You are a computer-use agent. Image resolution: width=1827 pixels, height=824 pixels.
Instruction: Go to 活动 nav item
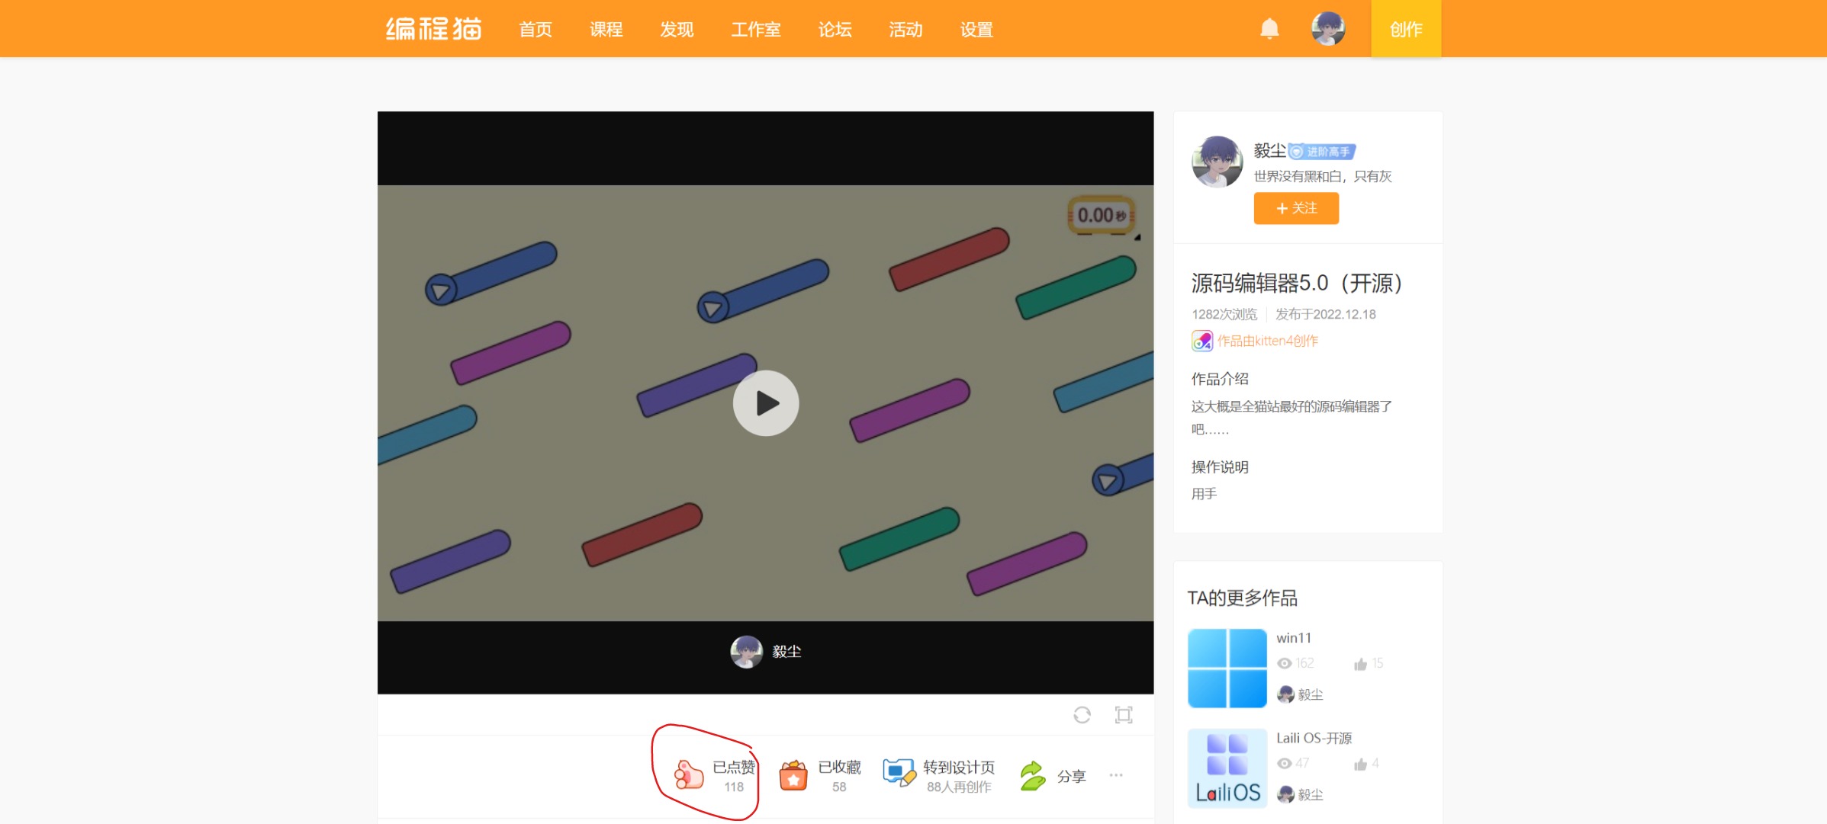(905, 30)
